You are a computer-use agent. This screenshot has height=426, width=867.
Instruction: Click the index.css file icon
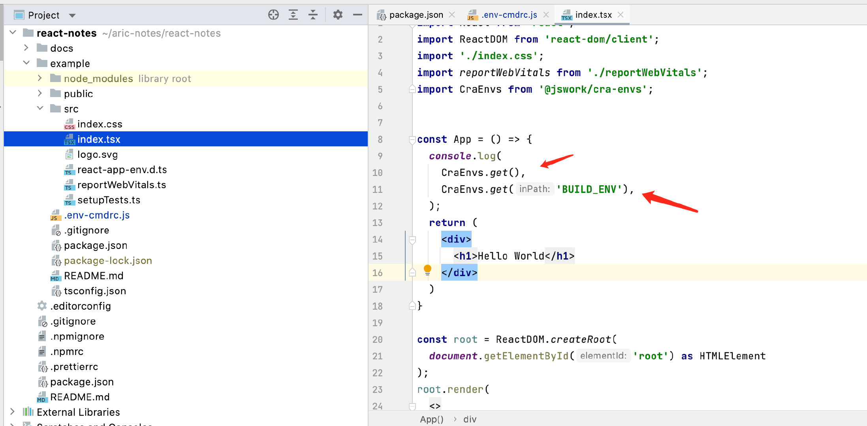pos(69,124)
